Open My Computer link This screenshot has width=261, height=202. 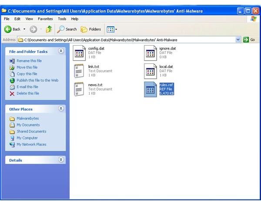[27, 138]
